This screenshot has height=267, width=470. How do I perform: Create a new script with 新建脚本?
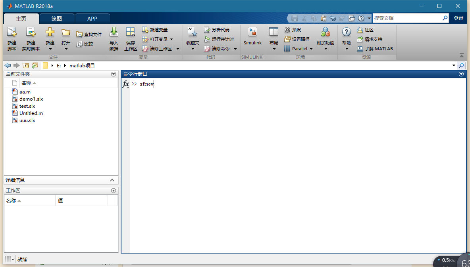[12, 39]
